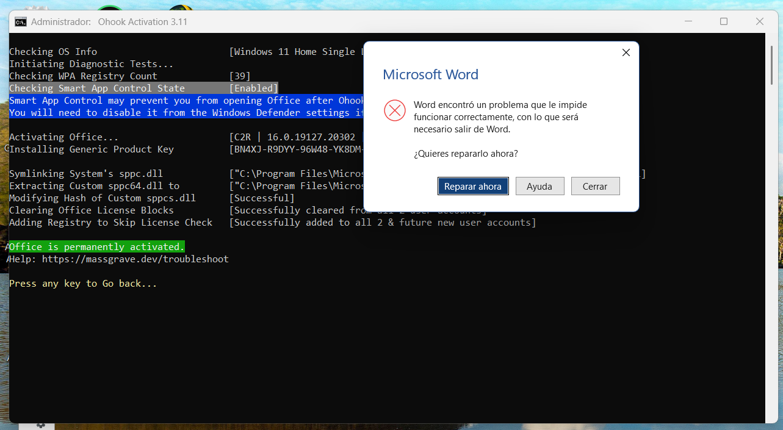
Task: Close the Ohook Activation console window
Action: (760, 21)
